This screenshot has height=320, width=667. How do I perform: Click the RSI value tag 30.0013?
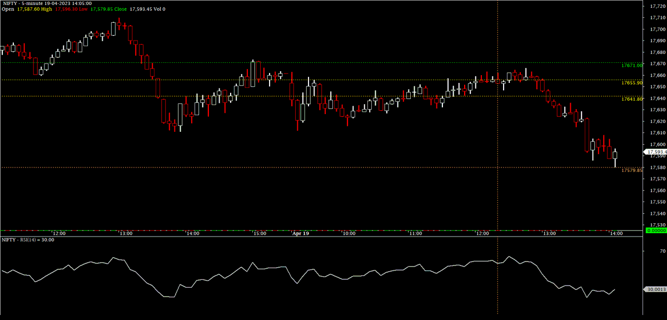[x=655, y=289]
